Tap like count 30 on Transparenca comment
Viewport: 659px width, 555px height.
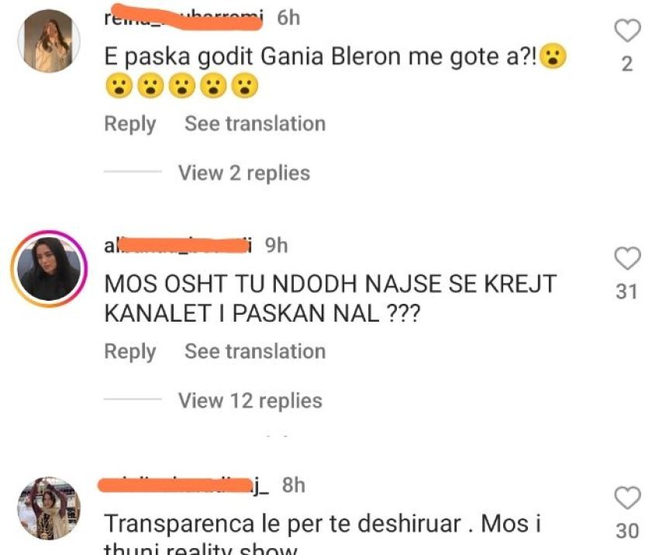click(x=627, y=531)
